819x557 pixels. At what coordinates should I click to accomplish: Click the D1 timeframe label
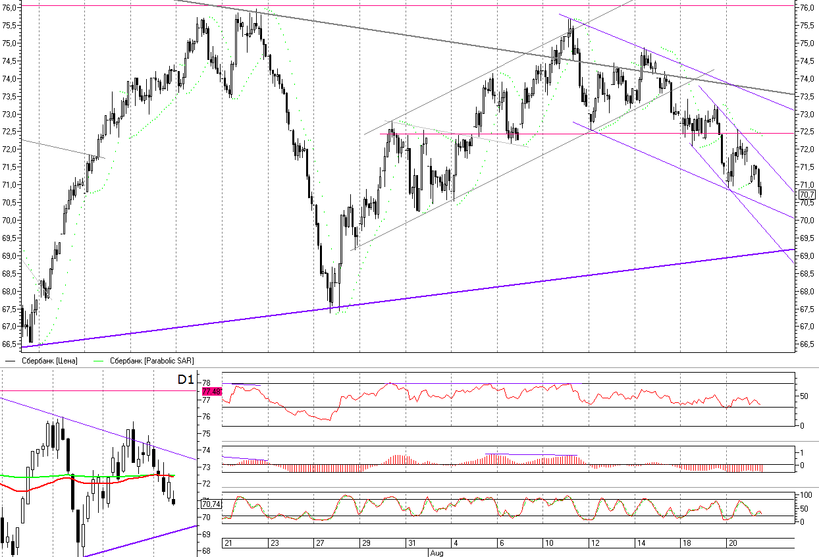186,380
